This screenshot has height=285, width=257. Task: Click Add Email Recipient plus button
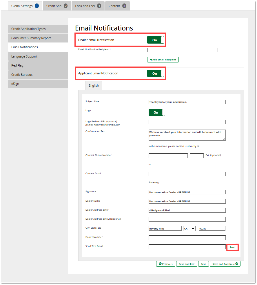click(163, 60)
